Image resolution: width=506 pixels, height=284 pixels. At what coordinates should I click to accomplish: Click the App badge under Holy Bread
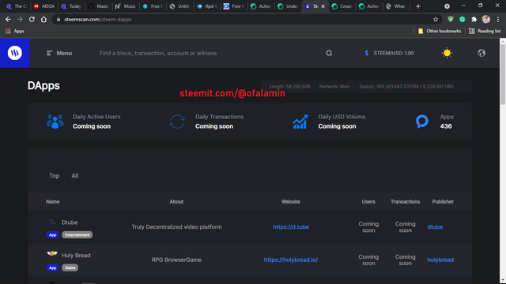coord(52,268)
